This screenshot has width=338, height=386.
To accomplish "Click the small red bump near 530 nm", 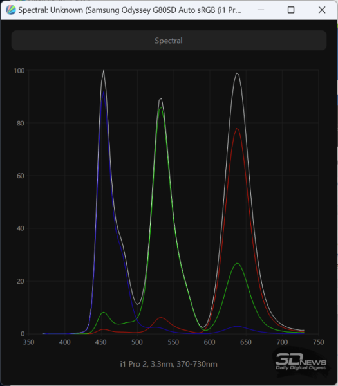I will pyautogui.click(x=161, y=318).
